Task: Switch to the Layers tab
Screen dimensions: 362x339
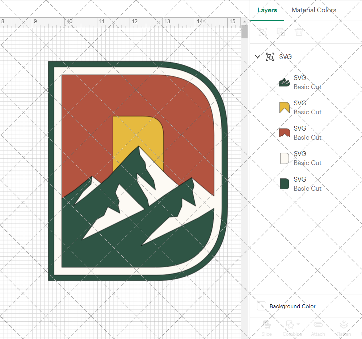Action: [x=267, y=10]
